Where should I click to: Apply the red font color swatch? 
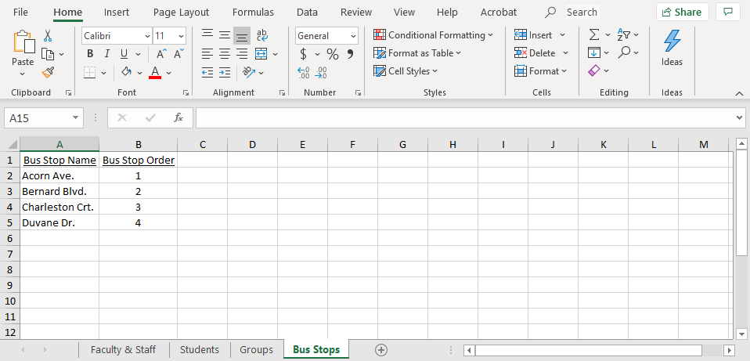tap(154, 72)
